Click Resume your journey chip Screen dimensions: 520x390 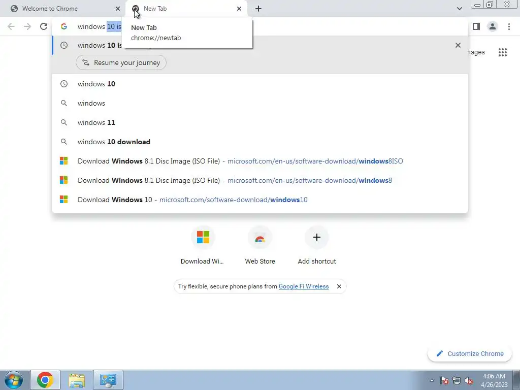tap(121, 62)
